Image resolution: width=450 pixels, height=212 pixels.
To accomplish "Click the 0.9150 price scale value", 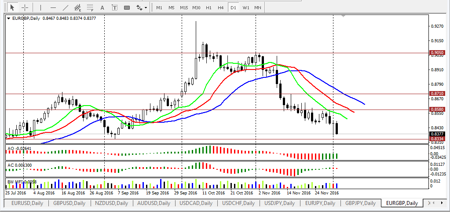I will click(x=437, y=41).
